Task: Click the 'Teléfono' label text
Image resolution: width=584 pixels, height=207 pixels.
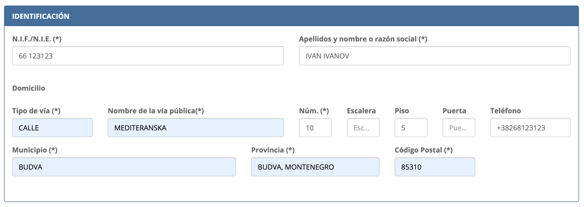Action: coord(505,111)
